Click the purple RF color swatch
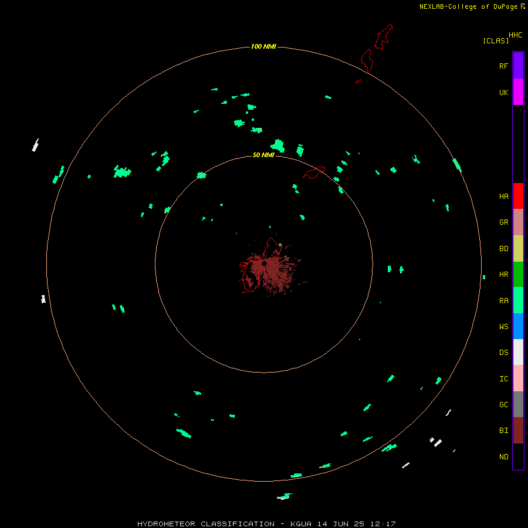528x528 pixels. (518, 65)
